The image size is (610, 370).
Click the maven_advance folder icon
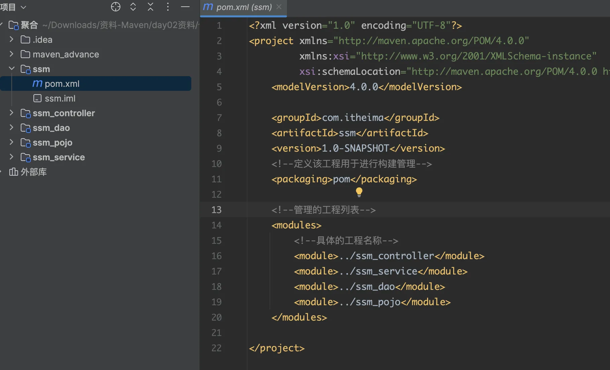click(x=25, y=54)
